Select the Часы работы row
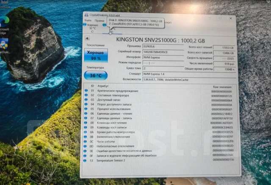Screen dimensions: 271x185 pos(159,142)
